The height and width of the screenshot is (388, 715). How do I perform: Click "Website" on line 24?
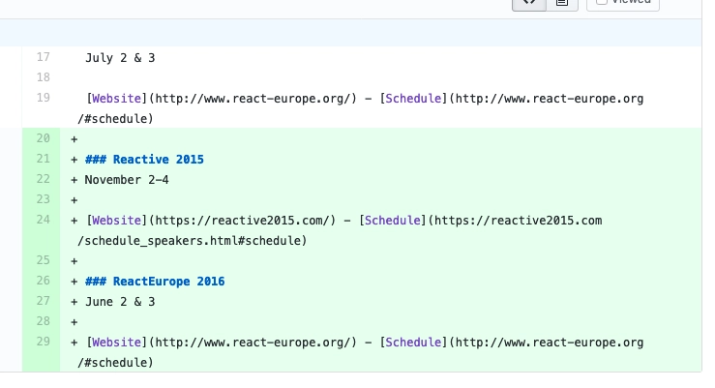point(117,221)
